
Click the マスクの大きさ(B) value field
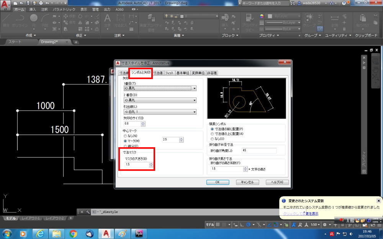(x=137, y=164)
